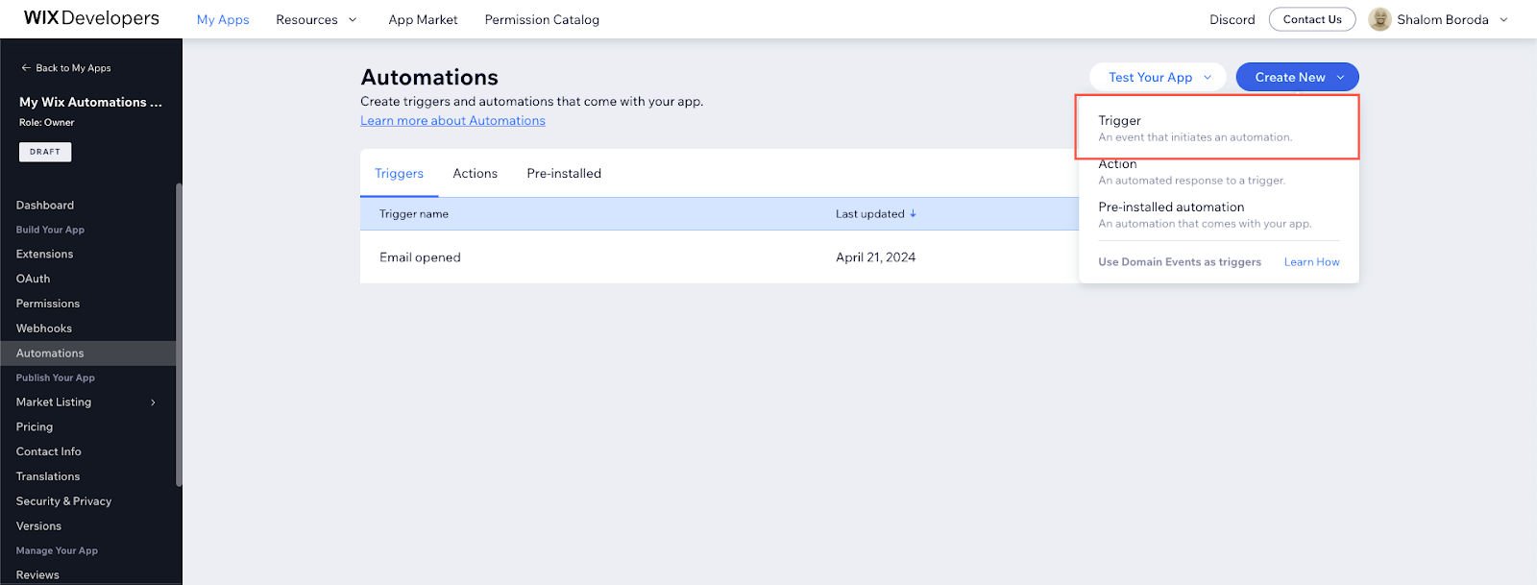The image size is (1537, 585).
Task: Open the Discord link
Action: 1232,19
